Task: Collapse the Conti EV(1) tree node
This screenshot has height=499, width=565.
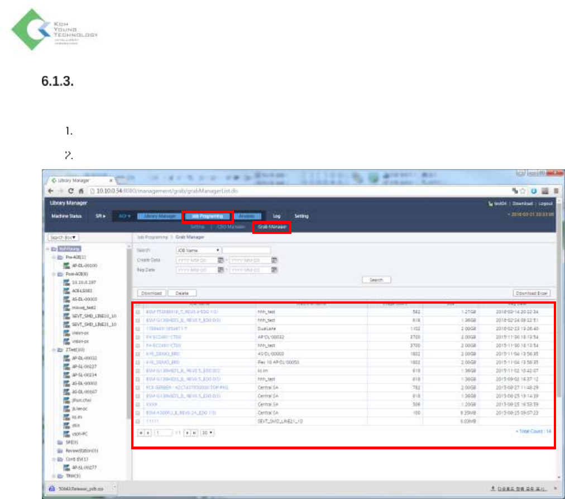Action: click(x=54, y=459)
